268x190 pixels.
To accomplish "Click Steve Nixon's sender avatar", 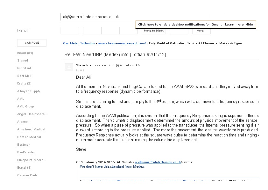I will pos(69,67).
